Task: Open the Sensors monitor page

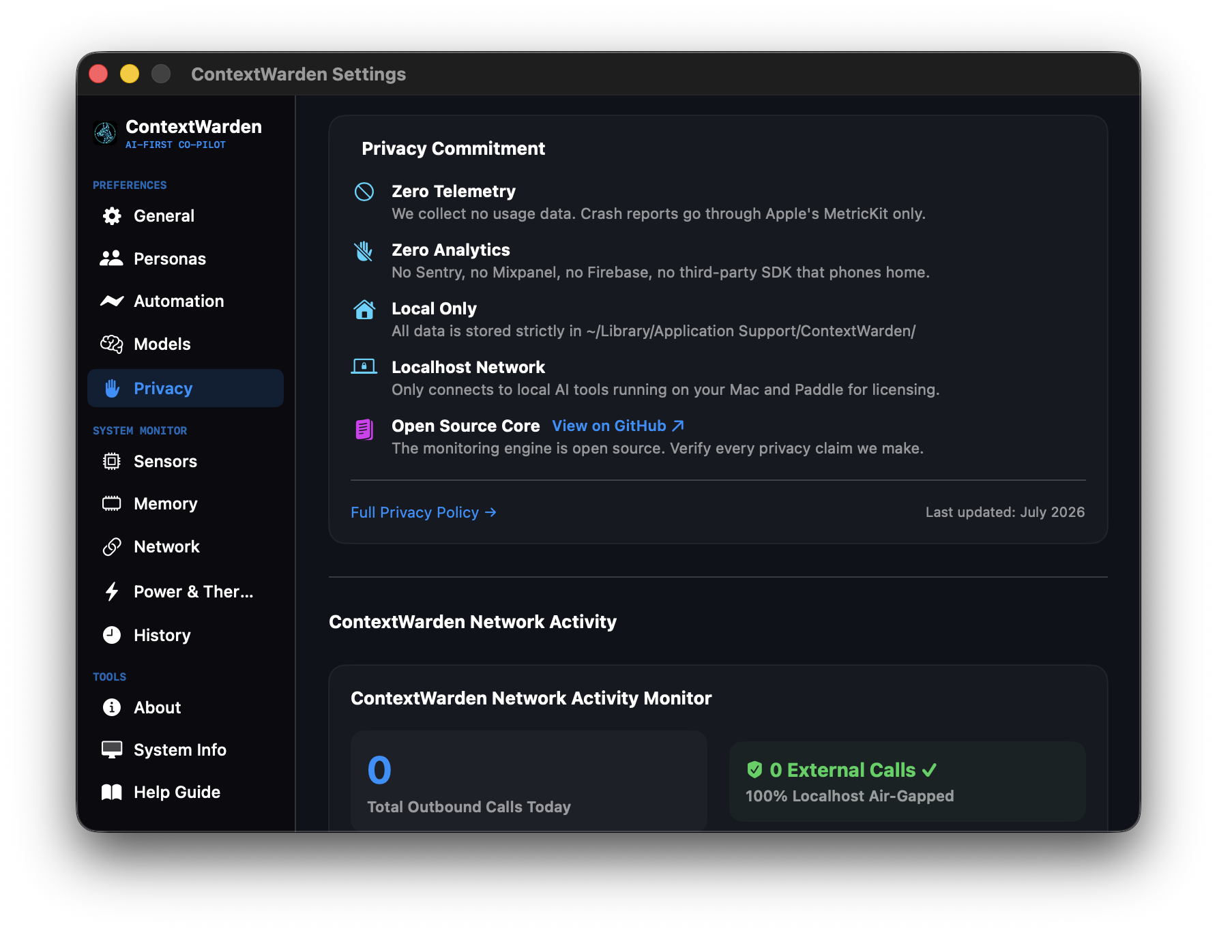Action: (x=186, y=462)
